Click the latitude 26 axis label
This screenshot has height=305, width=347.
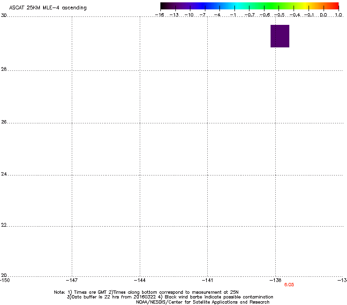4,122
